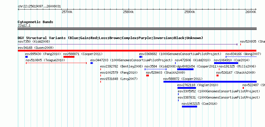The height and width of the screenshot is (127, 265).
Task: Click the esv3447203 variant label
Action: [x=131, y=60]
